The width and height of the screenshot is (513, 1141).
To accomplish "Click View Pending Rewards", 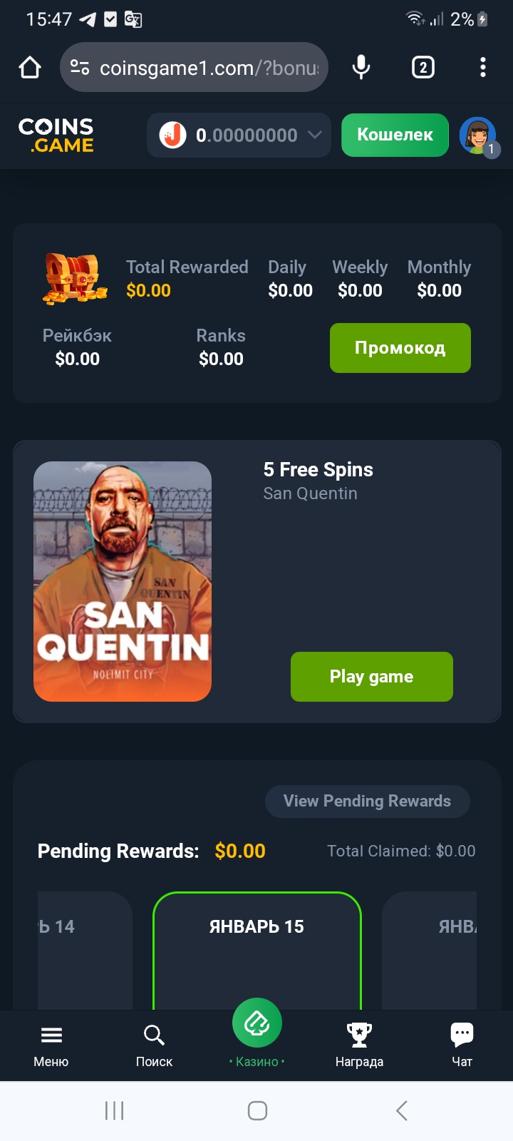I will click(x=368, y=802).
